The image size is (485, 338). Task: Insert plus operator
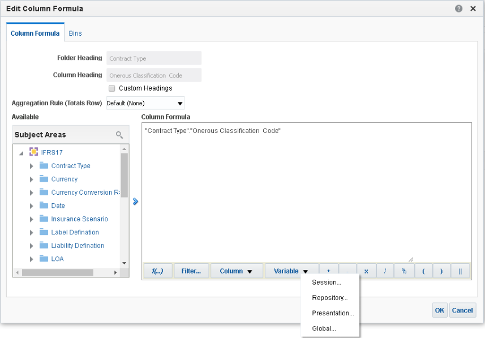pos(328,271)
